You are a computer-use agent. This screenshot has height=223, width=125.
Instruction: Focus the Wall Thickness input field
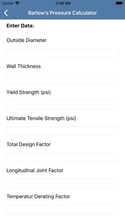62,79
